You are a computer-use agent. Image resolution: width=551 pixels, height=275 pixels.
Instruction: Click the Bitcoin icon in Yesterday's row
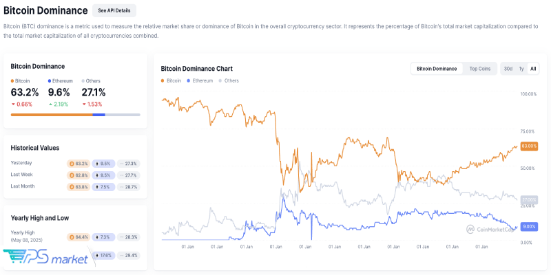tap(72, 164)
